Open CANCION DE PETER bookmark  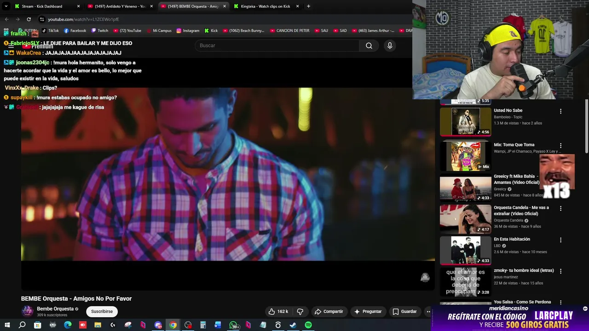coord(289,31)
